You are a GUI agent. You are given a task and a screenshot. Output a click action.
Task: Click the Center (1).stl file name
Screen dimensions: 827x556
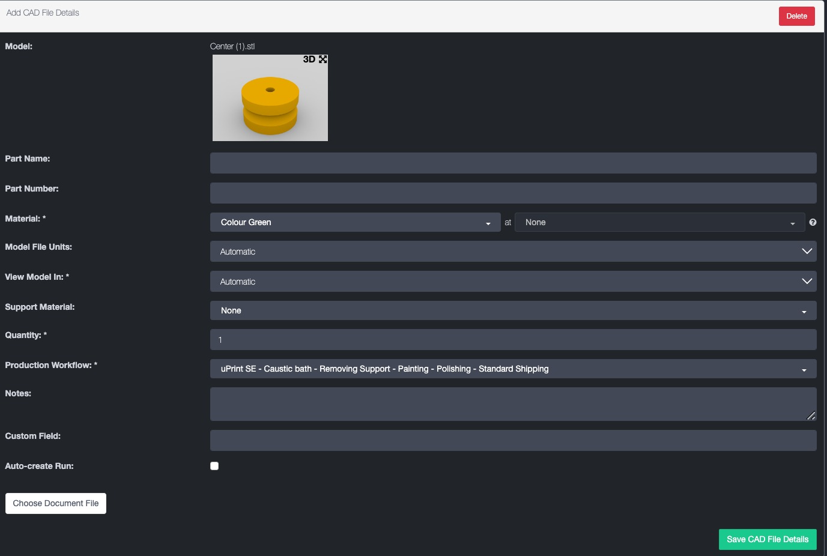[x=232, y=46]
